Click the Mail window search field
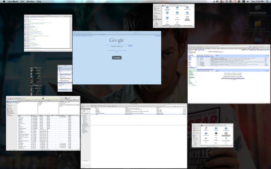Viewport: 271px width, 169px height. coord(175,105)
